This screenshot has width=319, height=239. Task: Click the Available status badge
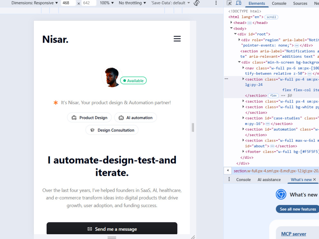point(133,81)
